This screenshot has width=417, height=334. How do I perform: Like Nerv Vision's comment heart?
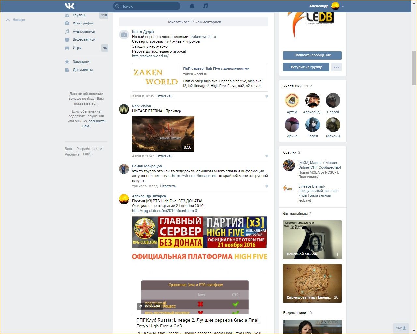[x=267, y=156]
